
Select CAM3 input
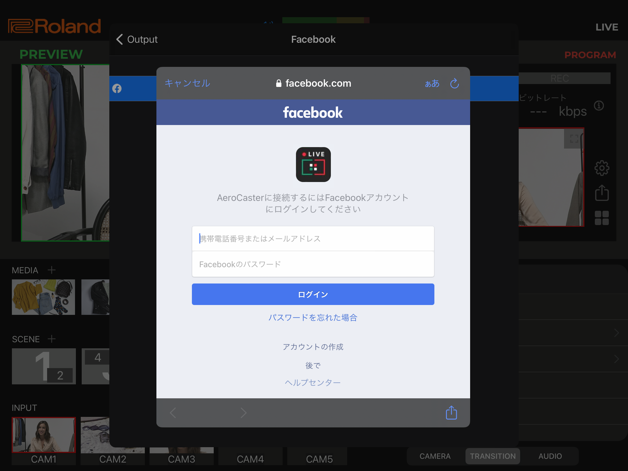pos(181,456)
